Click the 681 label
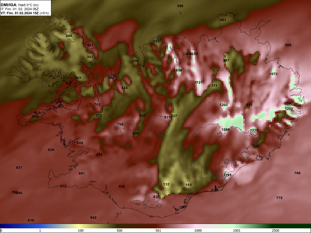 [x=82, y=174]
